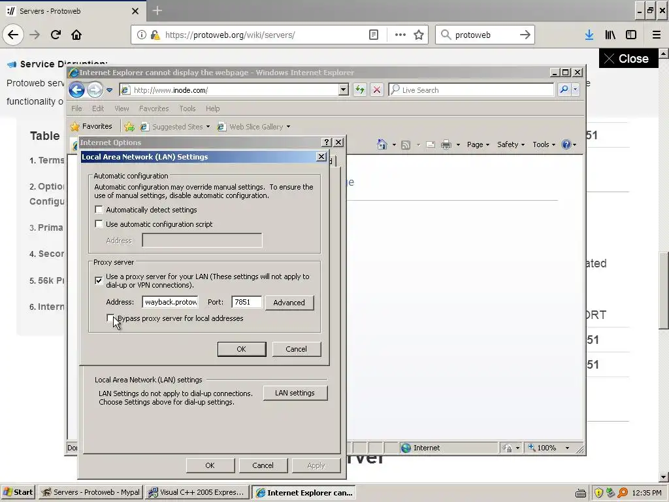Open a new browser tab
This screenshot has height=502, width=669.
coord(157,10)
